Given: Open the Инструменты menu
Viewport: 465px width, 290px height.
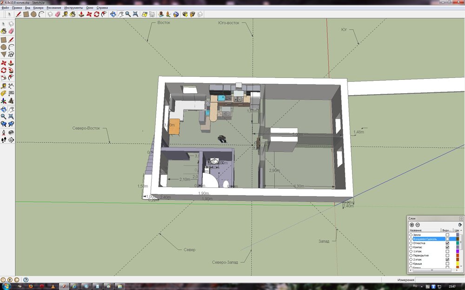Looking at the screenshot, I should pos(73,8).
